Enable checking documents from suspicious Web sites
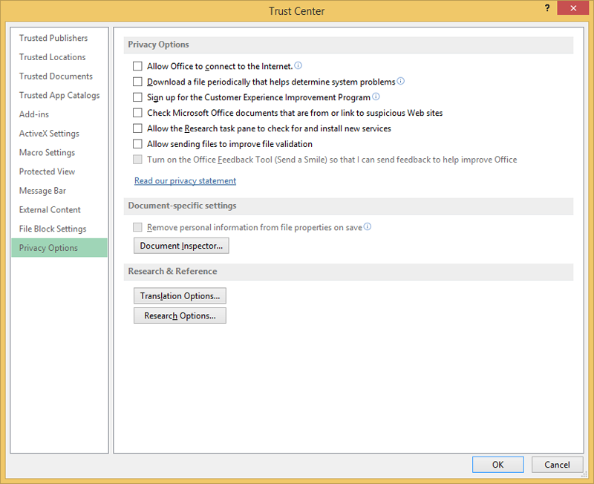This screenshot has width=594, height=484. pos(137,113)
